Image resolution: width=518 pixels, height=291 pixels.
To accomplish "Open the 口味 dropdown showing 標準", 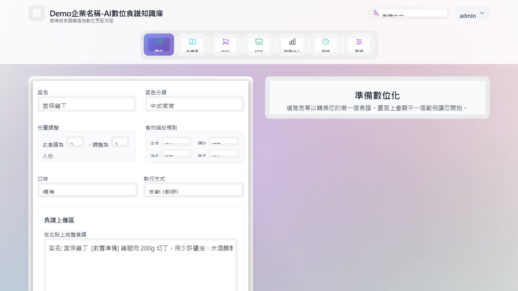I will [87, 189].
